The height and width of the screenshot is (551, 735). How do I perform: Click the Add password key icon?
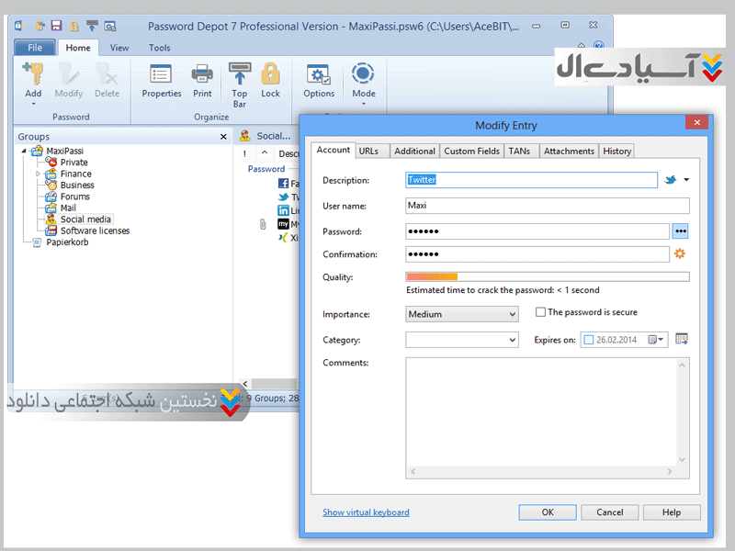point(33,76)
